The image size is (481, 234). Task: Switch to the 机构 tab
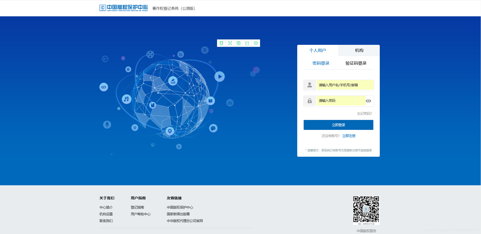pyautogui.click(x=359, y=50)
